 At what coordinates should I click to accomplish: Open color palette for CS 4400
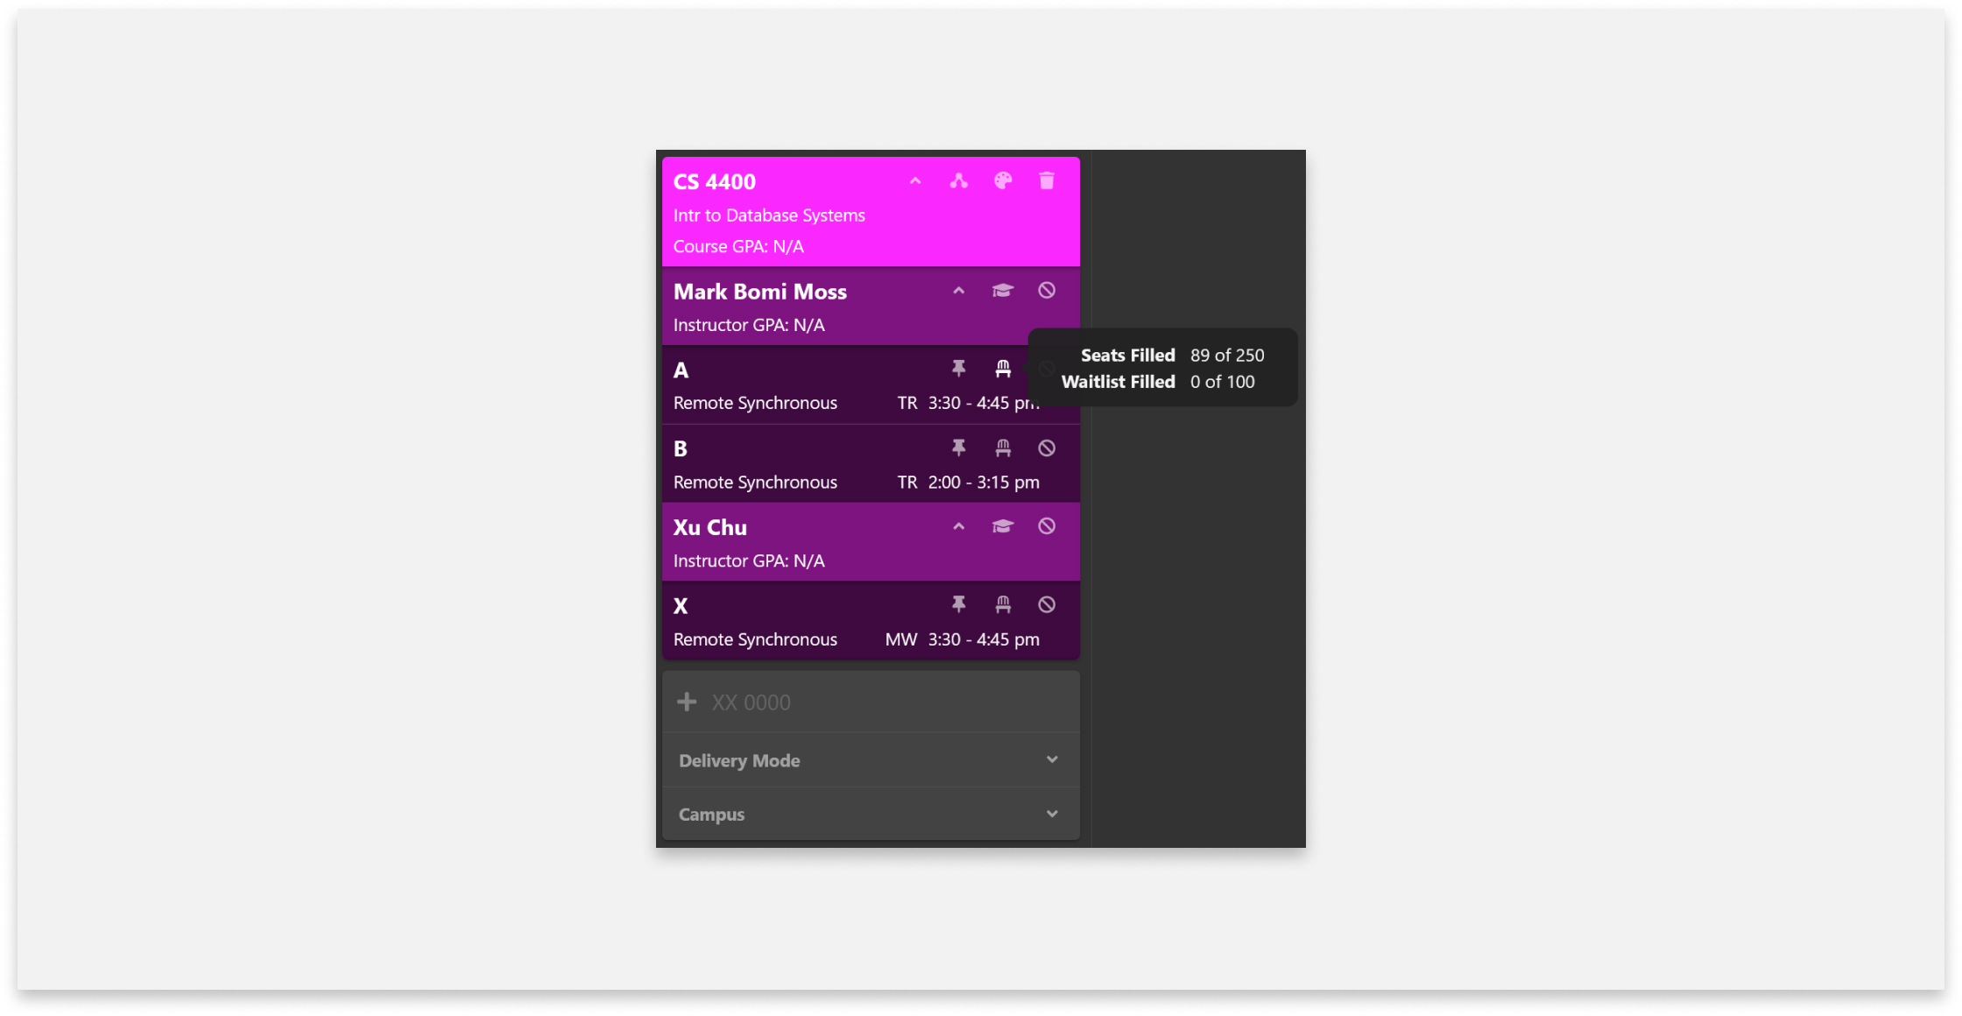coord(1003,181)
